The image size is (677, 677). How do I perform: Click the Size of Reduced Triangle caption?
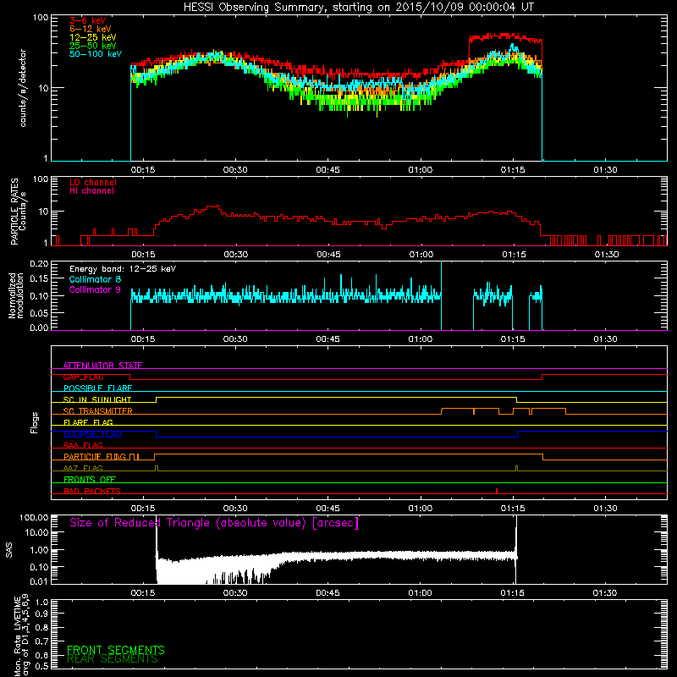coord(214,523)
